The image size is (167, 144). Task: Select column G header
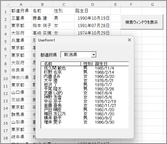152,4
